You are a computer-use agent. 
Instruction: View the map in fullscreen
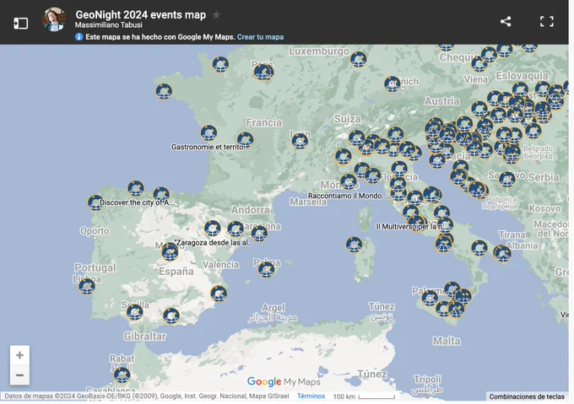(x=546, y=22)
